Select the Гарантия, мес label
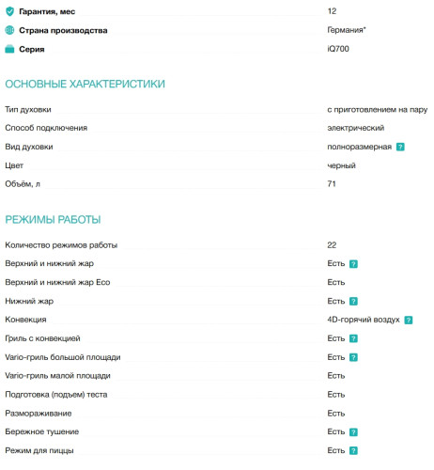This screenshot has height=470, width=434. pos(47,11)
